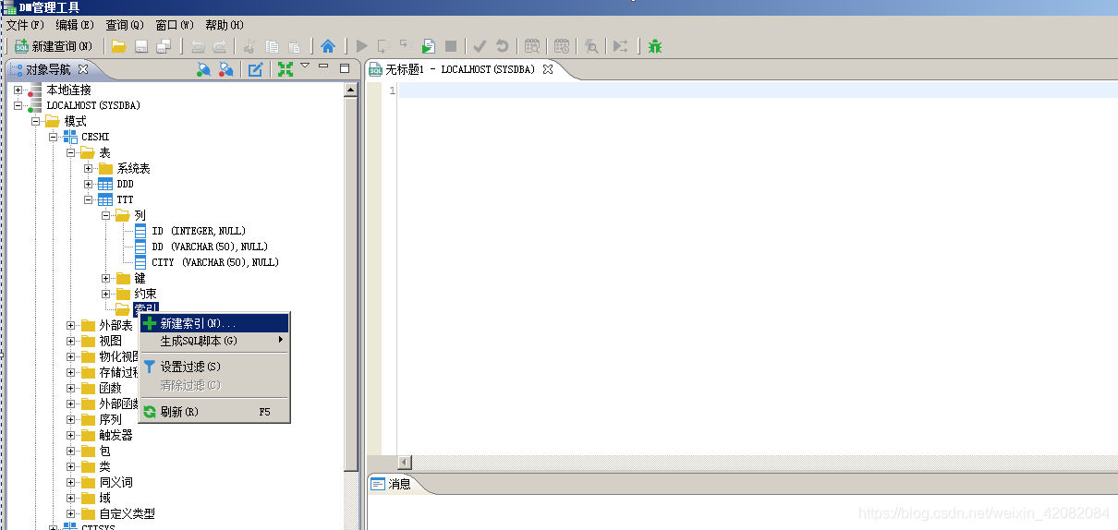The image size is (1118, 530).
Task: Select the 域 folder in tree
Action: click(x=104, y=498)
